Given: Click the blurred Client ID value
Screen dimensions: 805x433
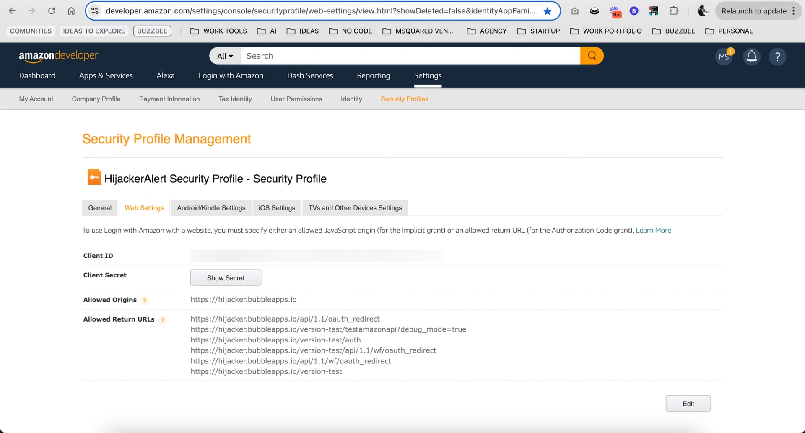Looking at the screenshot, I should point(317,256).
